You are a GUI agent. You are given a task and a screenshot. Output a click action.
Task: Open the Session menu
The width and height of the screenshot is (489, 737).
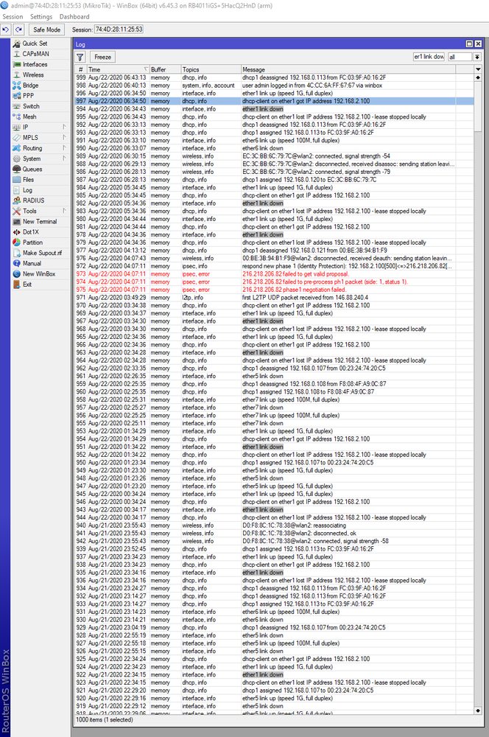tap(13, 16)
